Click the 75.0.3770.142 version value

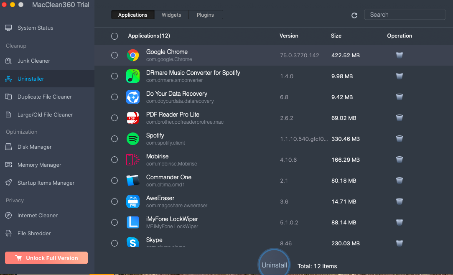coord(300,55)
